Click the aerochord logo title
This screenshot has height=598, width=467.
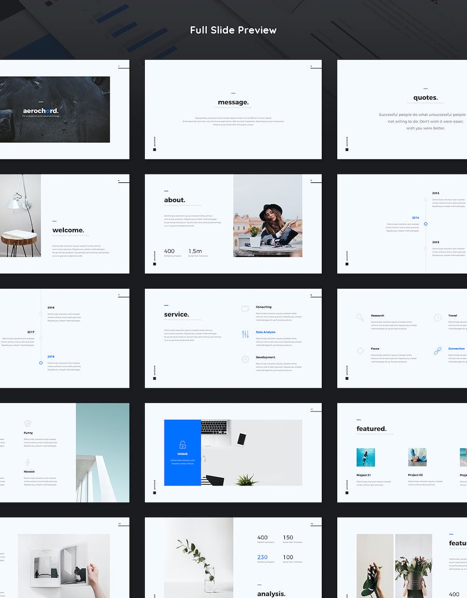click(41, 111)
